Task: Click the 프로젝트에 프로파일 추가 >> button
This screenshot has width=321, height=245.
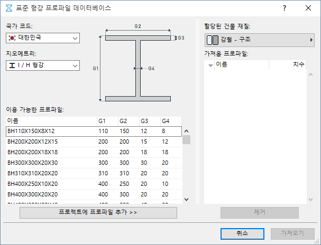Action: [x=98, y=213]
